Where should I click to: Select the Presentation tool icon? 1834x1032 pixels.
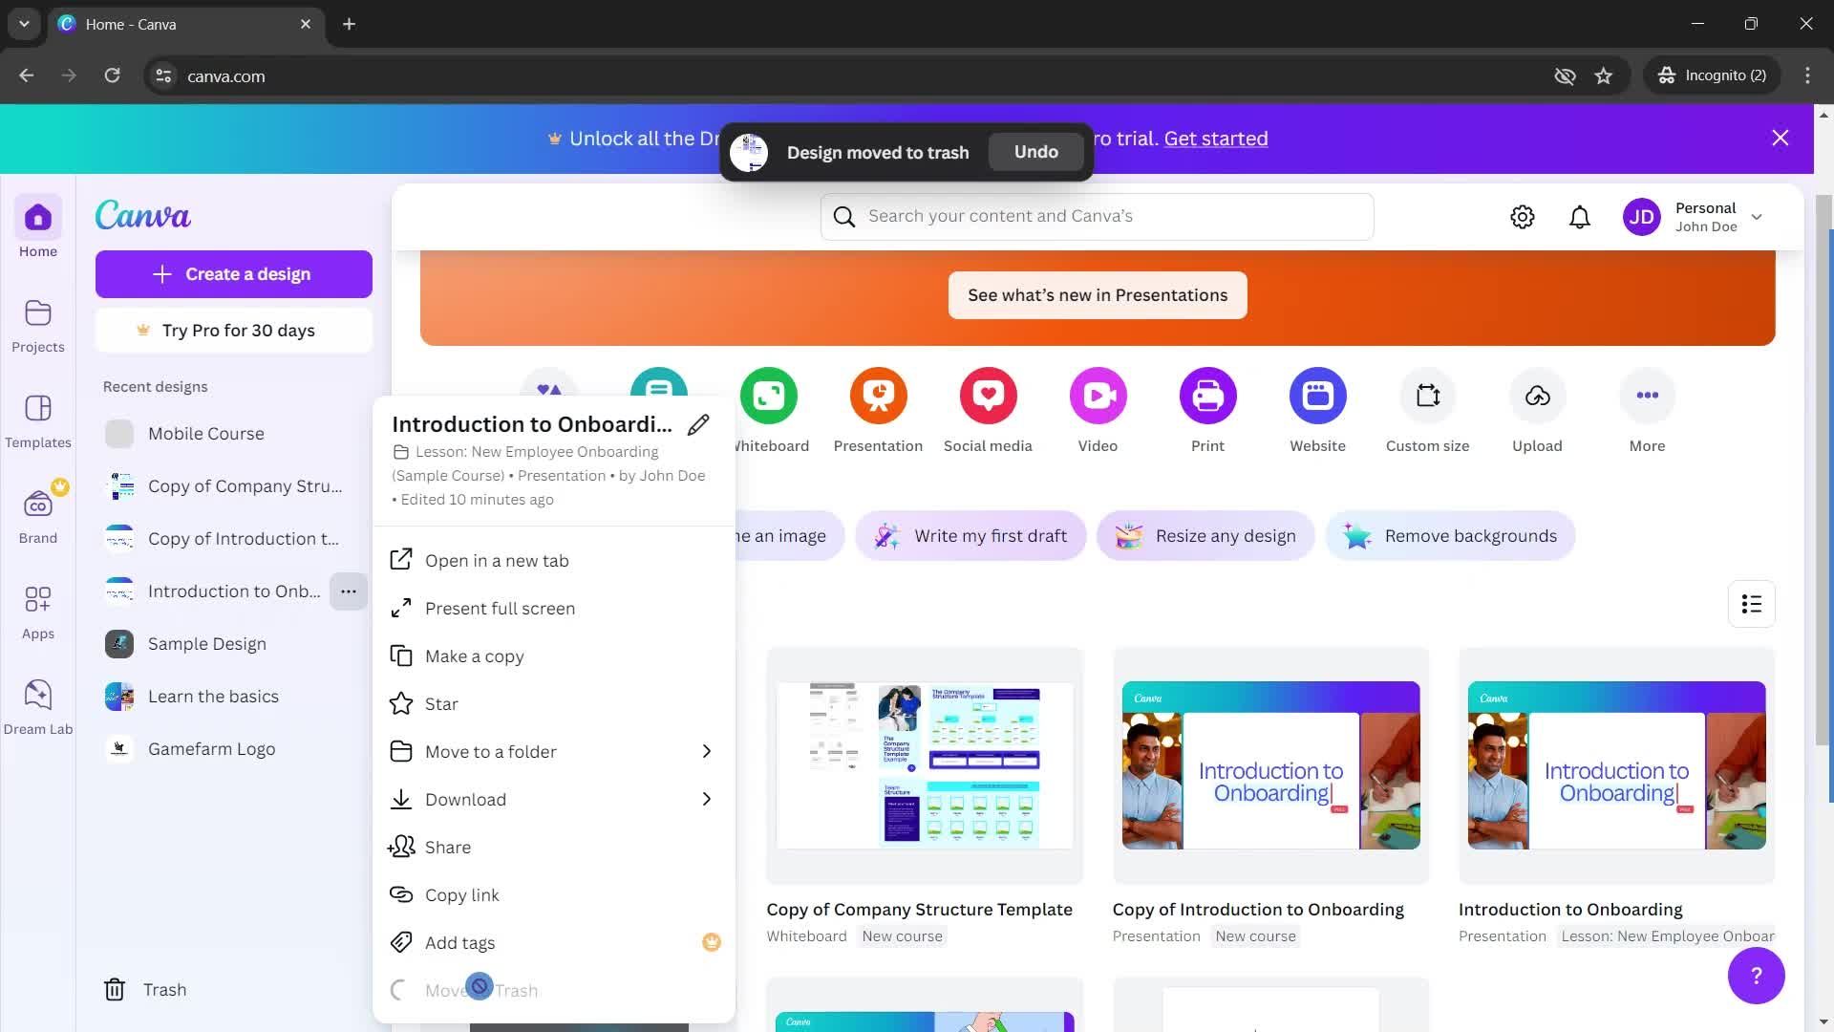coord(879,395)
